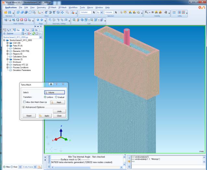This screenshot has height=170, width=207.
Task: Click the Apply button
Action: coord(44,116)
